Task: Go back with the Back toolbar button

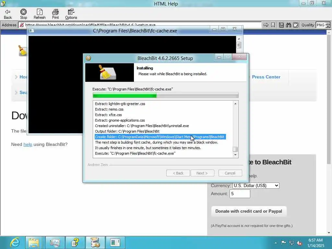Action: pyautogui.click(x=8, y=14)
